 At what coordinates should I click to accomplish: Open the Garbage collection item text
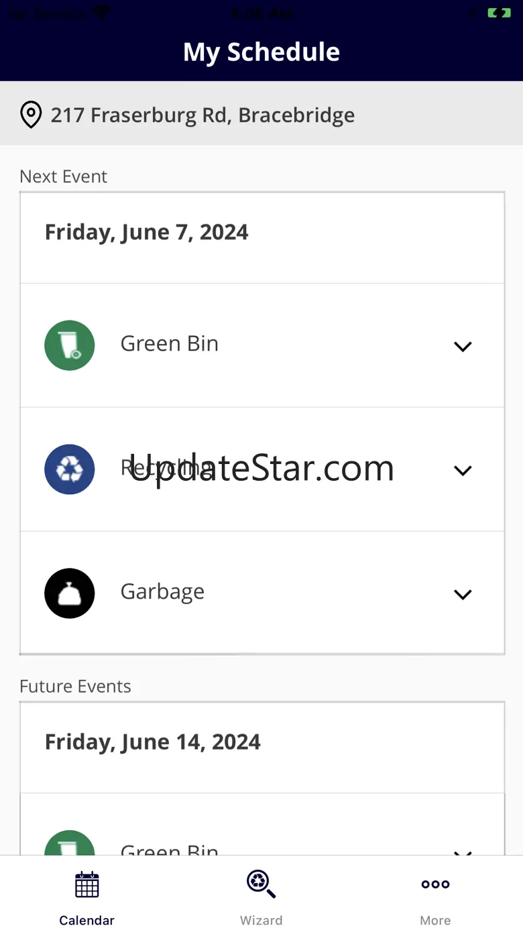click(162, 592)
